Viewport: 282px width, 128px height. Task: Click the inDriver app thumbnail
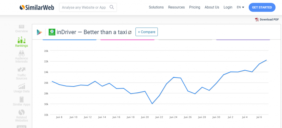52,32
